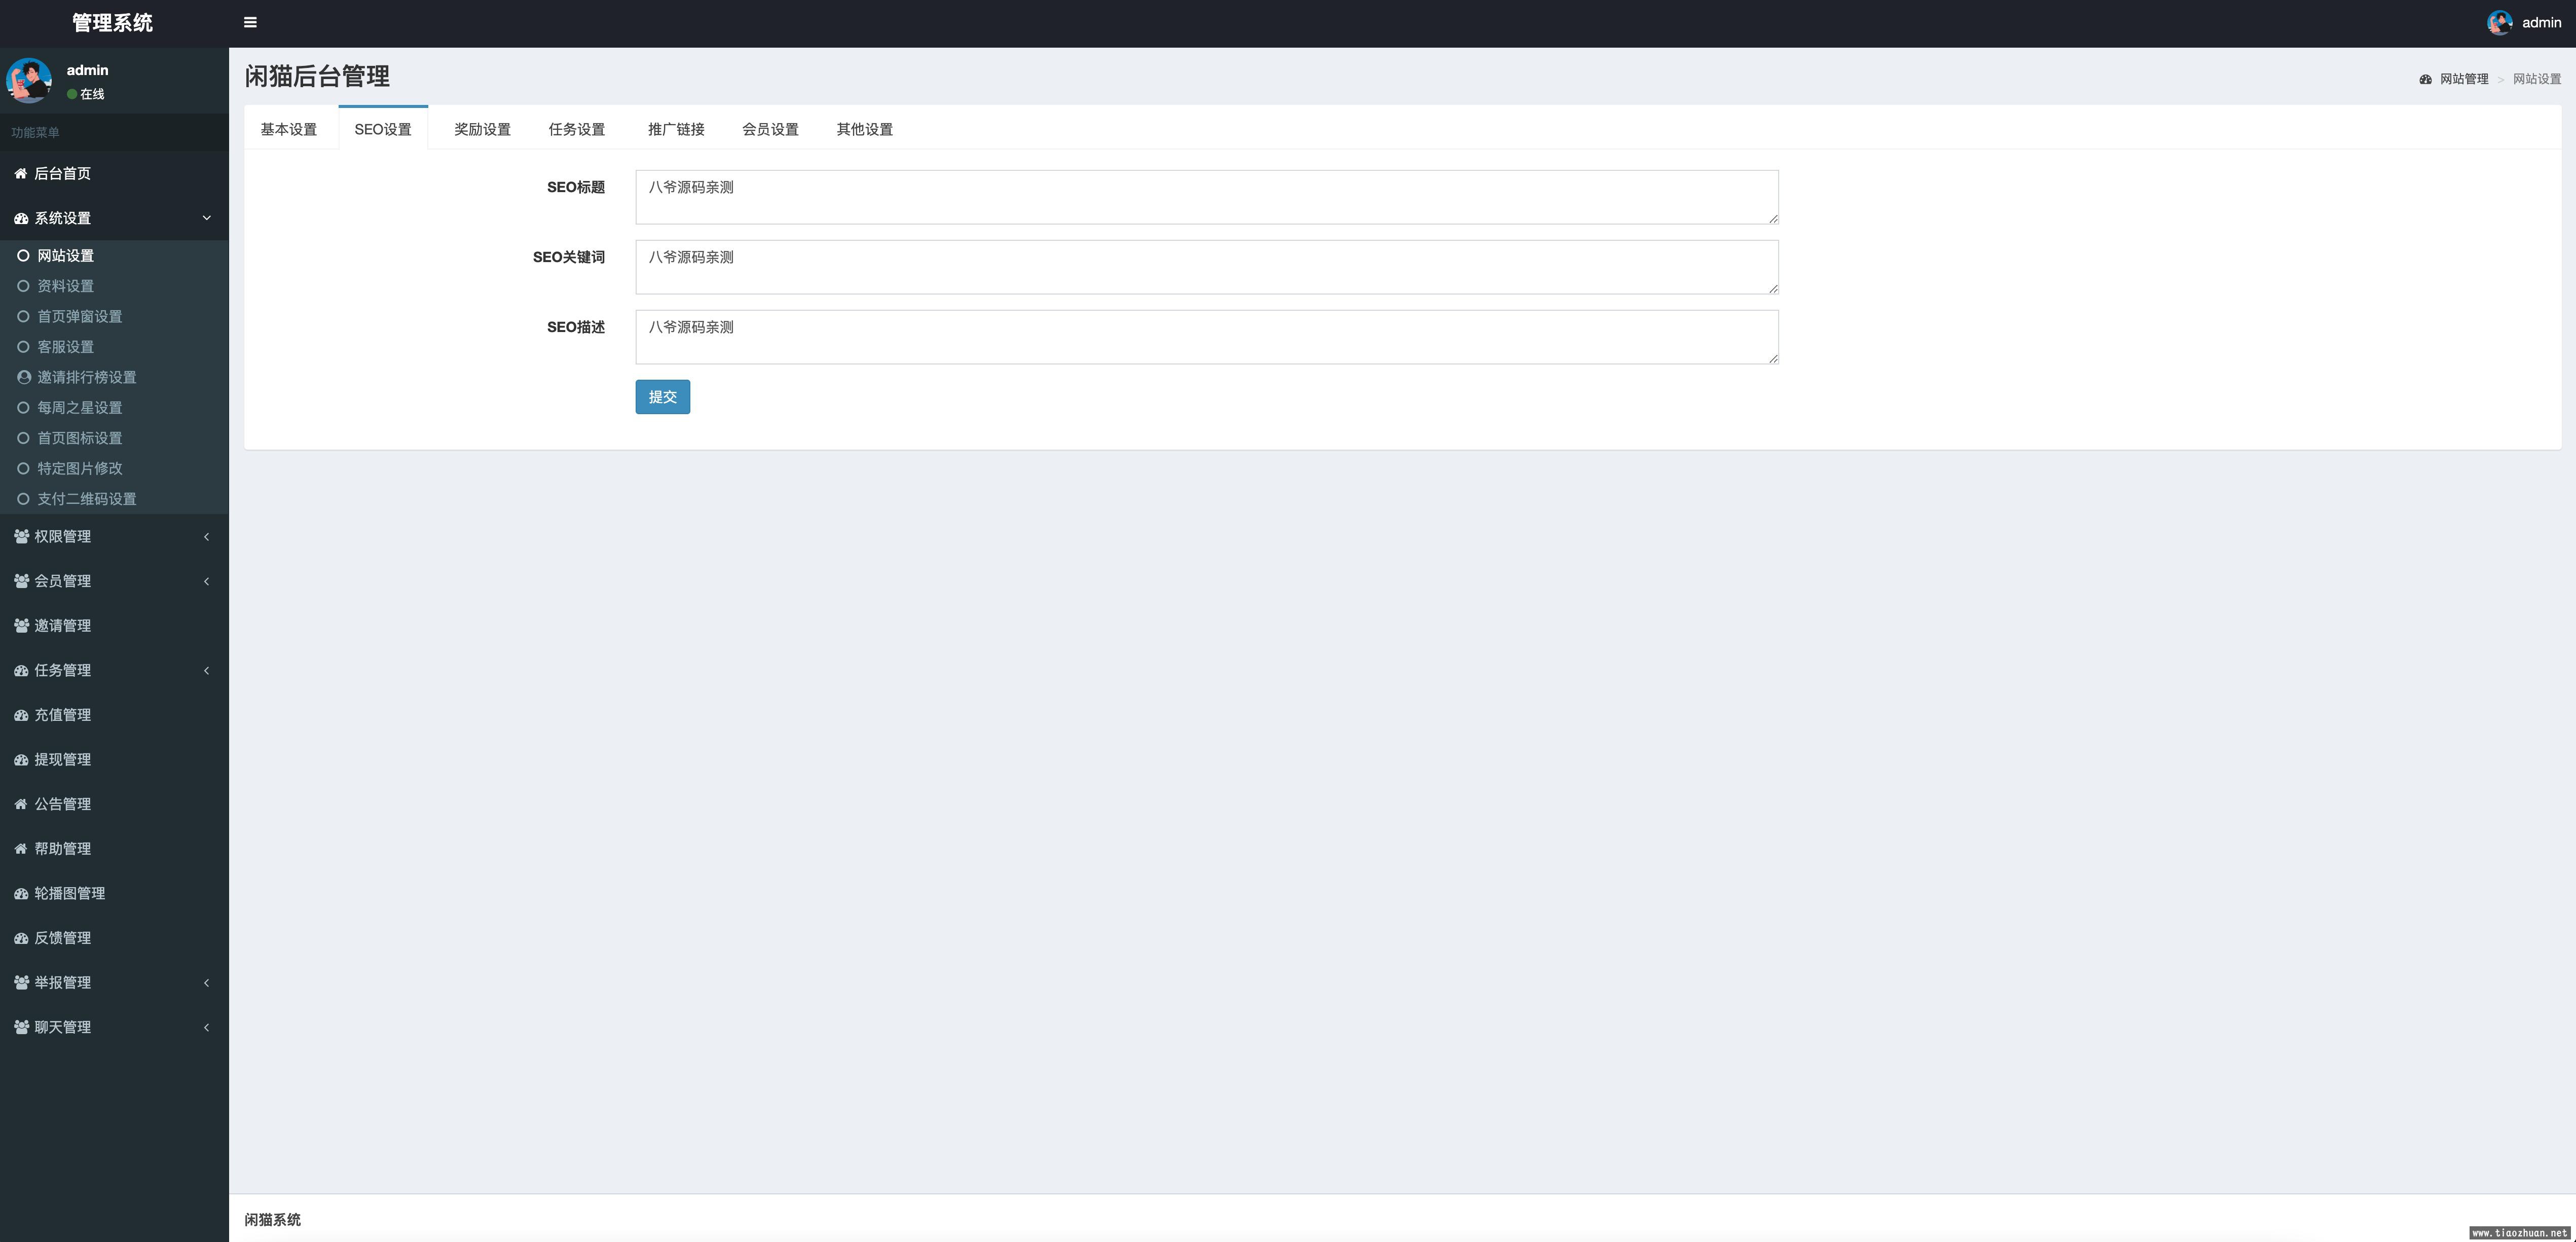Click the dashboard icon beside 轮播图管理
This screenshot has width=2576, height=1242.
pos(21,893)
